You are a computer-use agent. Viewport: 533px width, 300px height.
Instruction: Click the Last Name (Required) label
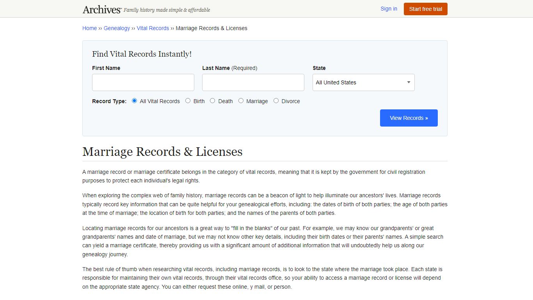pos(230,68)
